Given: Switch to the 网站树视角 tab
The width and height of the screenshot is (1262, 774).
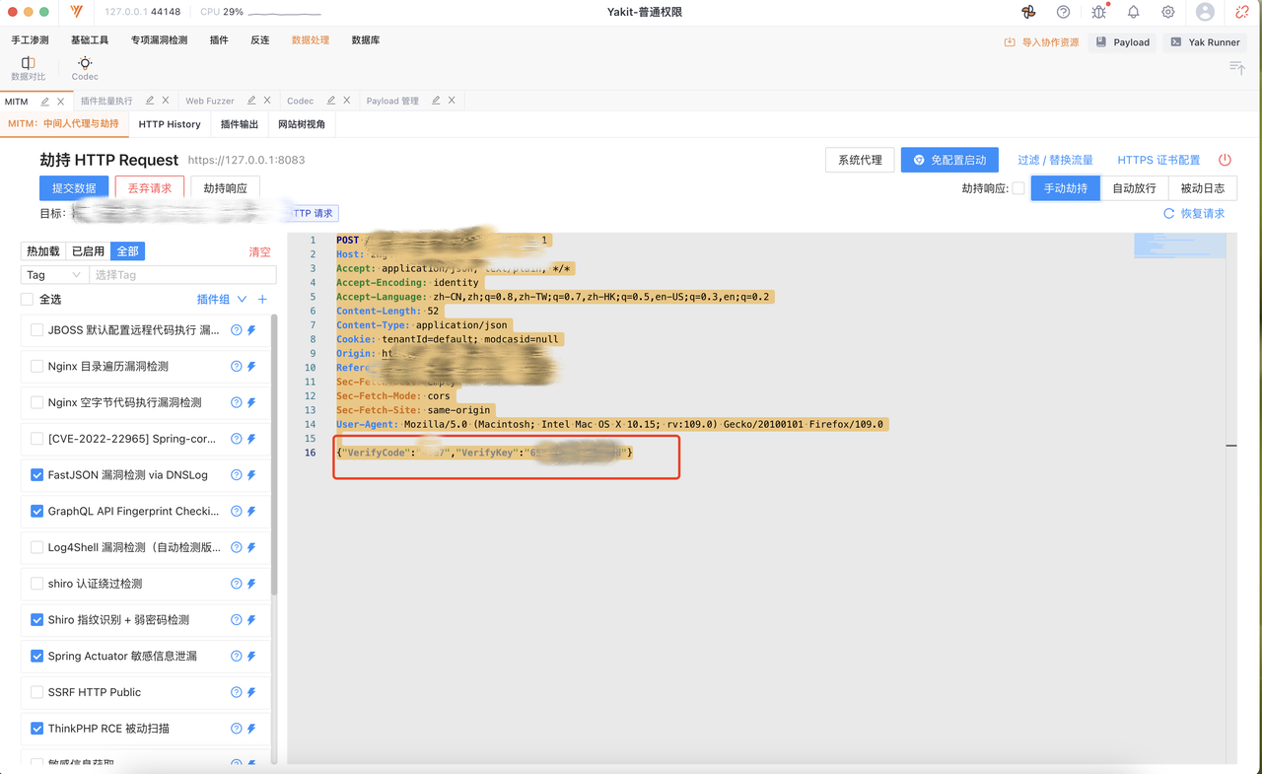Looking at the screenshot, I should [x=302, y=124].
